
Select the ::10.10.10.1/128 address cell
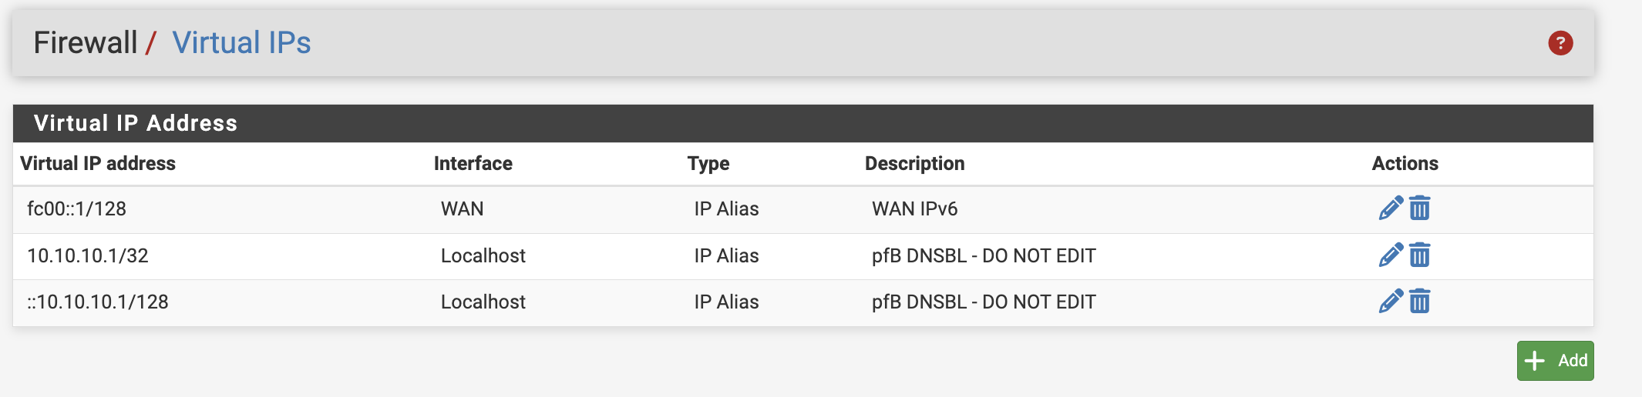click(98, 302)
